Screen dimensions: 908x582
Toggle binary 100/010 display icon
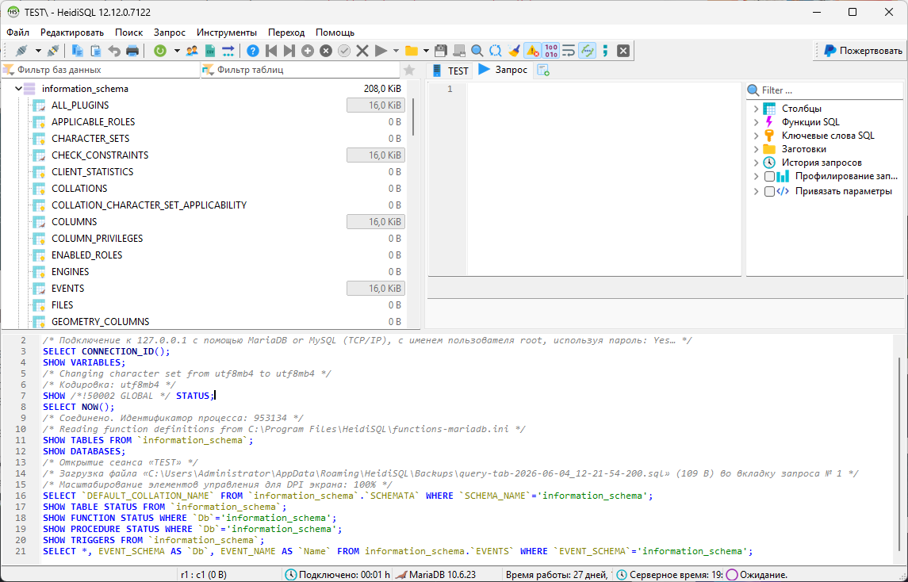[x=550, y=51]
